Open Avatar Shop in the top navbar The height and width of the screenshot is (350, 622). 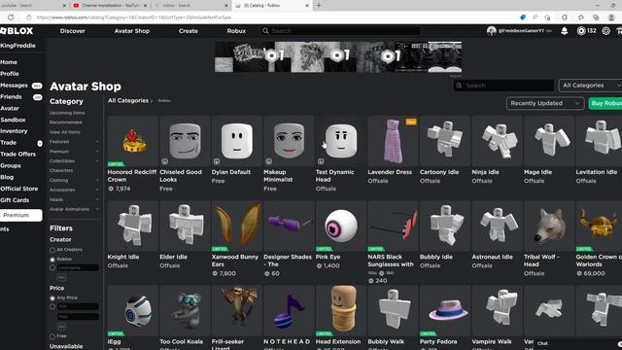132,31
